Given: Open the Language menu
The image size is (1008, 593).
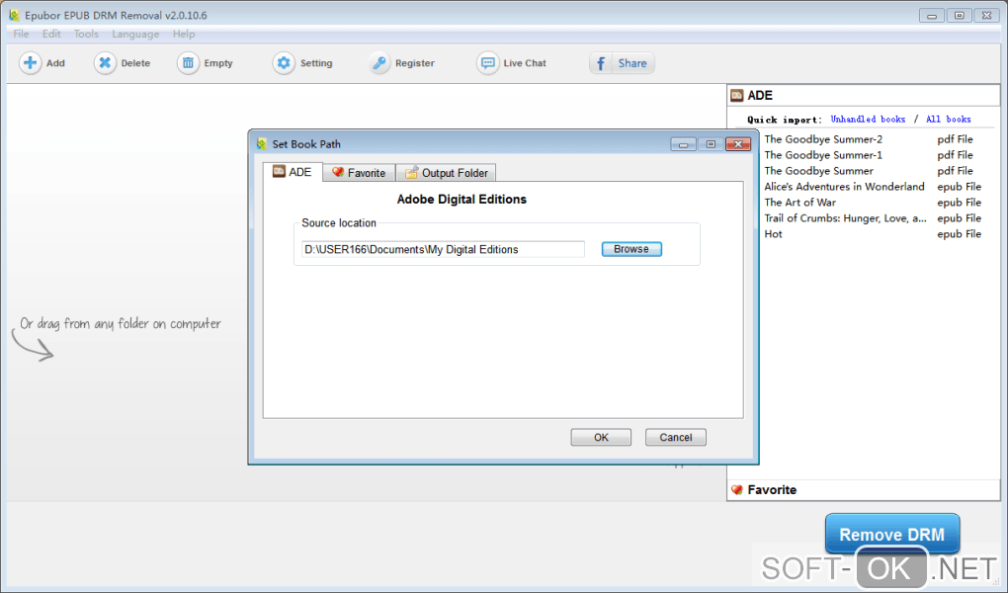Looking at the screenshot, I should (x=135, y=34).
